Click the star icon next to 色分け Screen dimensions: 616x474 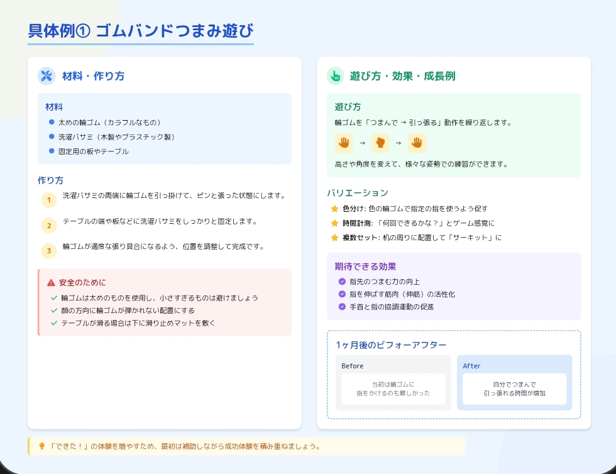click(x=334, y=209)
